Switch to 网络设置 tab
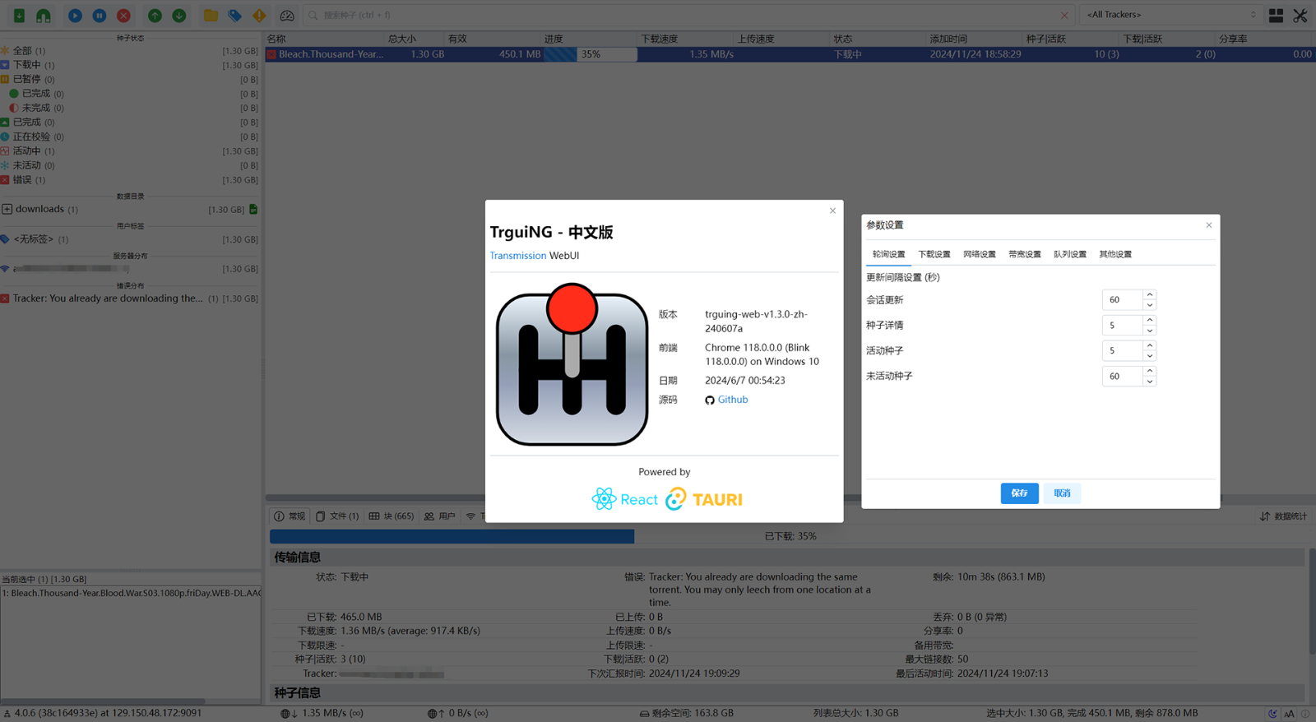The image size is (1316, 722). point(980,254)
